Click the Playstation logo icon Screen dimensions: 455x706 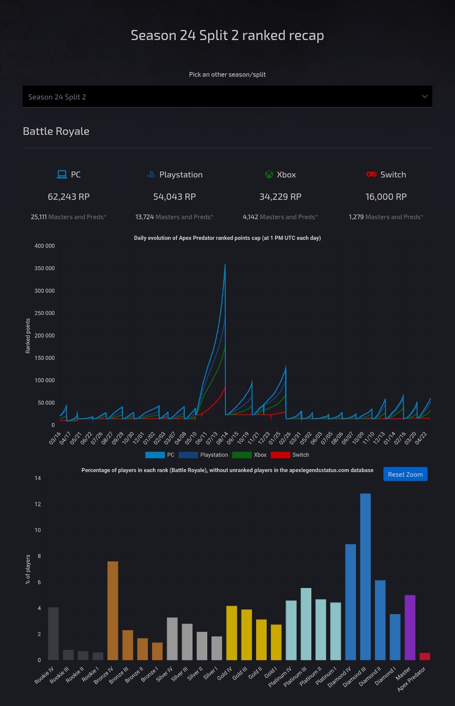(x=151, y=174)
